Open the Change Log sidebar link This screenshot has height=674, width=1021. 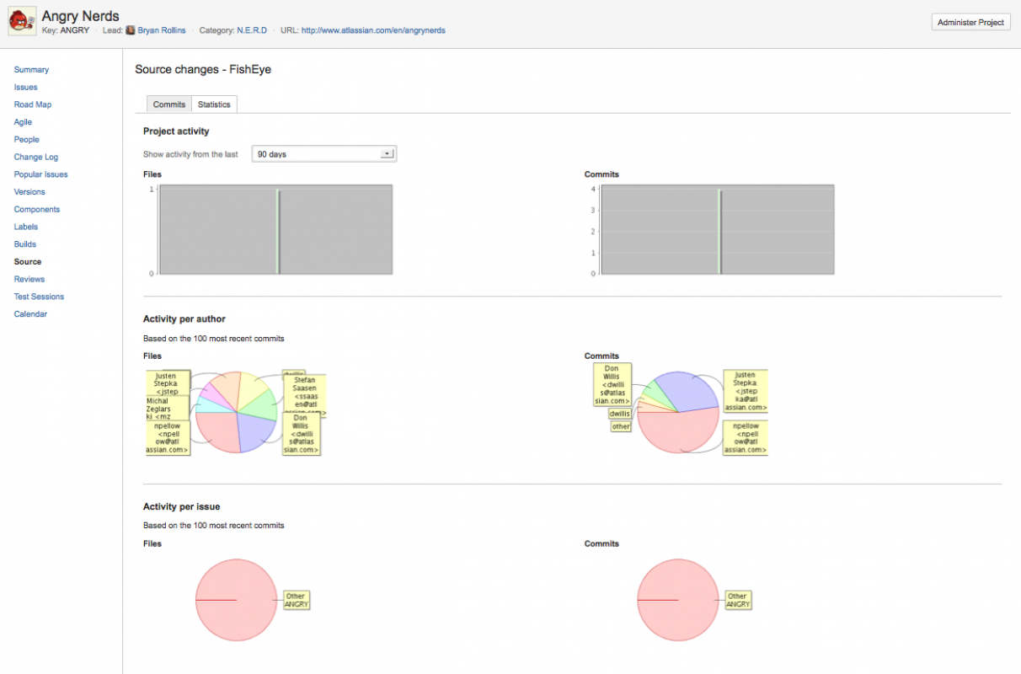click(x=35, y=157)
